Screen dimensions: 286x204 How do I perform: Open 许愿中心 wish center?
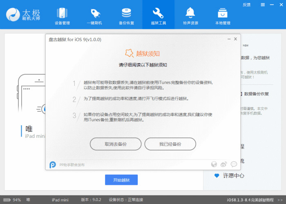(233, 175)
